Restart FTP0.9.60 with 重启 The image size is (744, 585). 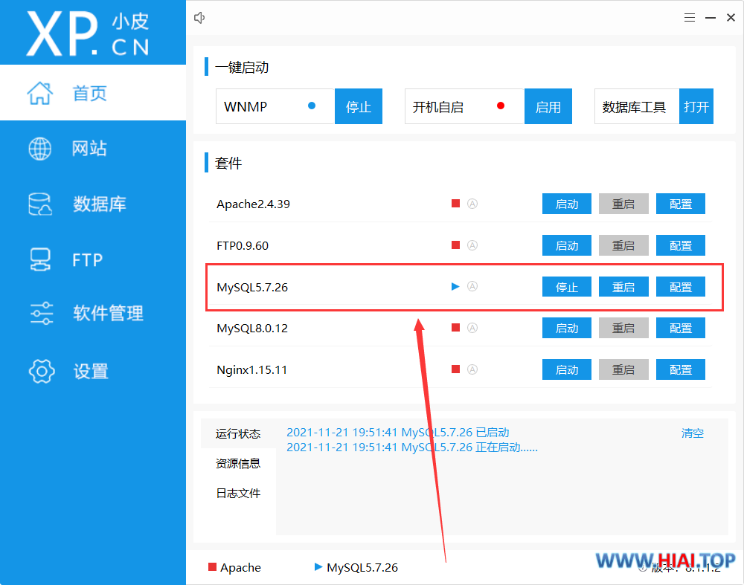623,245
